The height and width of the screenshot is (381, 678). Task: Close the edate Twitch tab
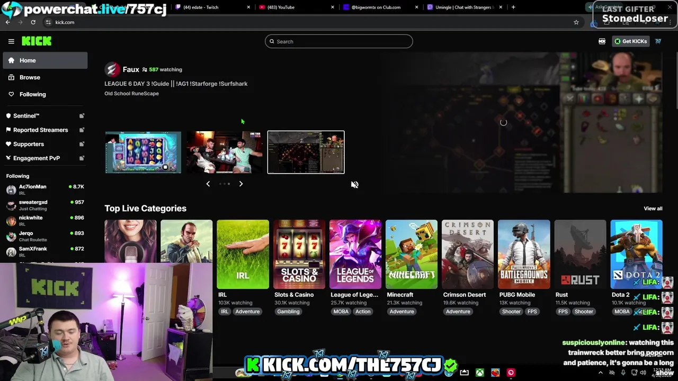coord(249,7)
